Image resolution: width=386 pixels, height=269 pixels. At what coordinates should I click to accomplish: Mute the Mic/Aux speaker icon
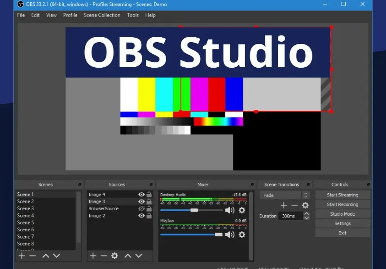pos(230,234)
